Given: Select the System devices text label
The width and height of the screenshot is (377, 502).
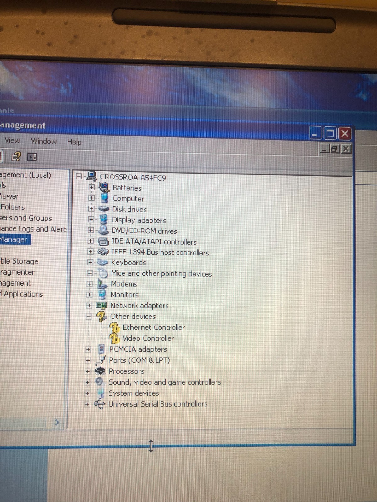Looking at the screenshot, I should (x=134, y=393).
